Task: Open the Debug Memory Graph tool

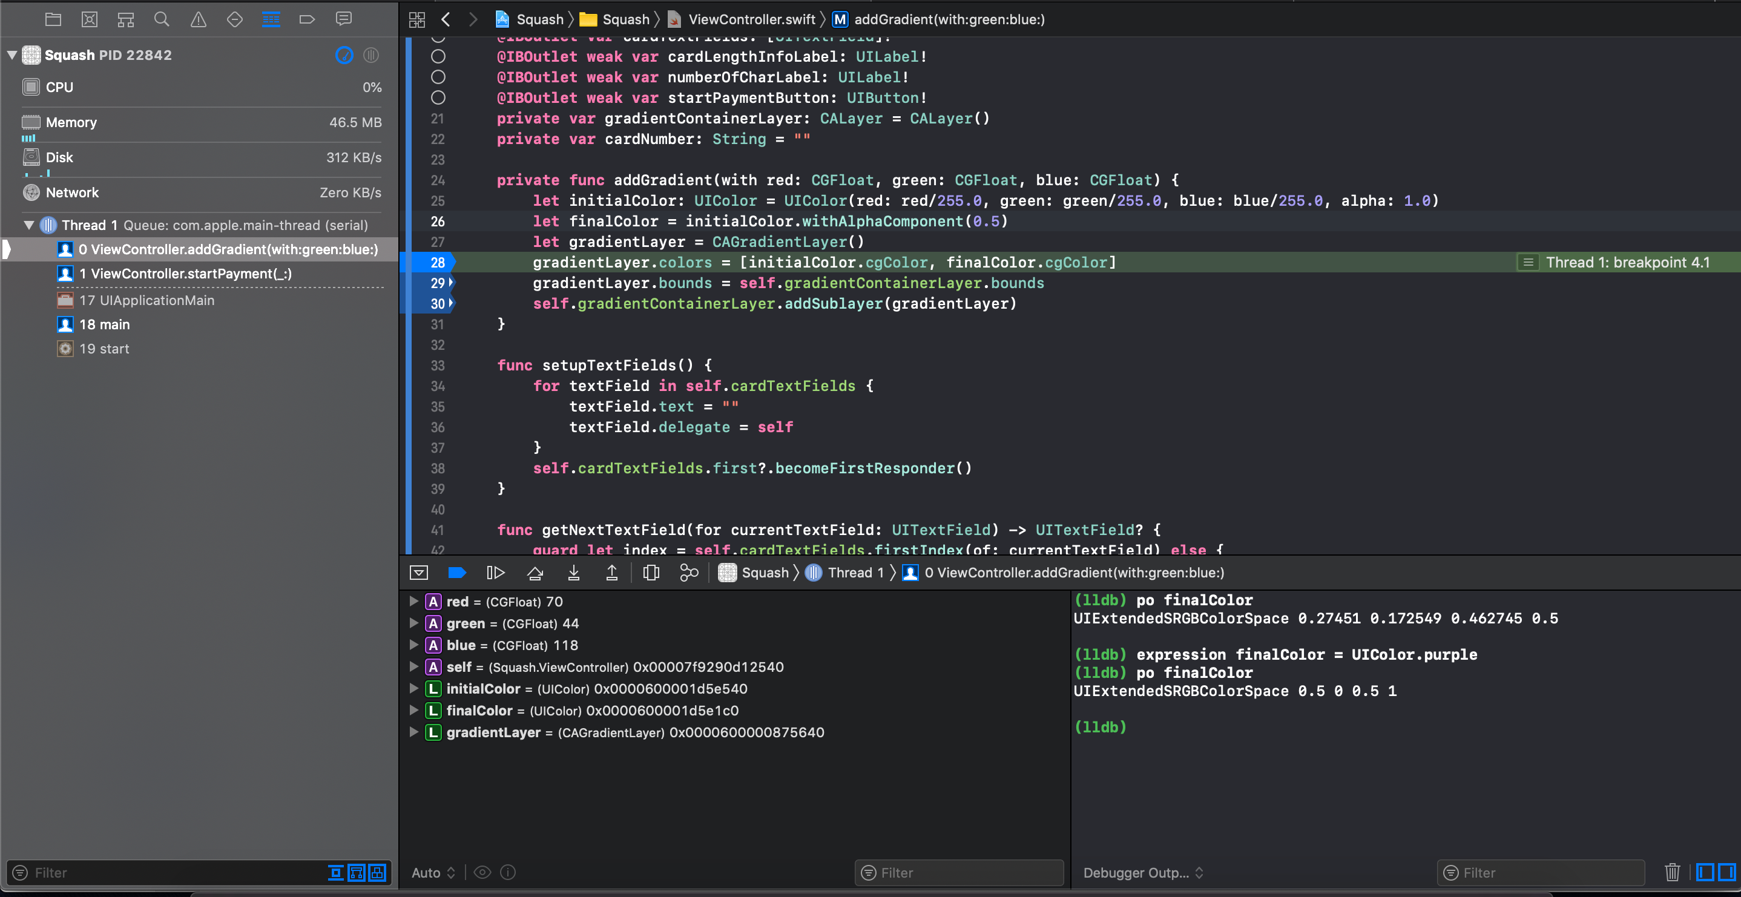Action: click(689, 573)
